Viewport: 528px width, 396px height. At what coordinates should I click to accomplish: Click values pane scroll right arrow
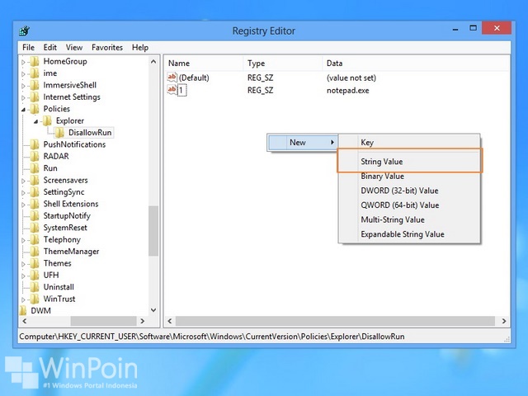tap(504, 321)
